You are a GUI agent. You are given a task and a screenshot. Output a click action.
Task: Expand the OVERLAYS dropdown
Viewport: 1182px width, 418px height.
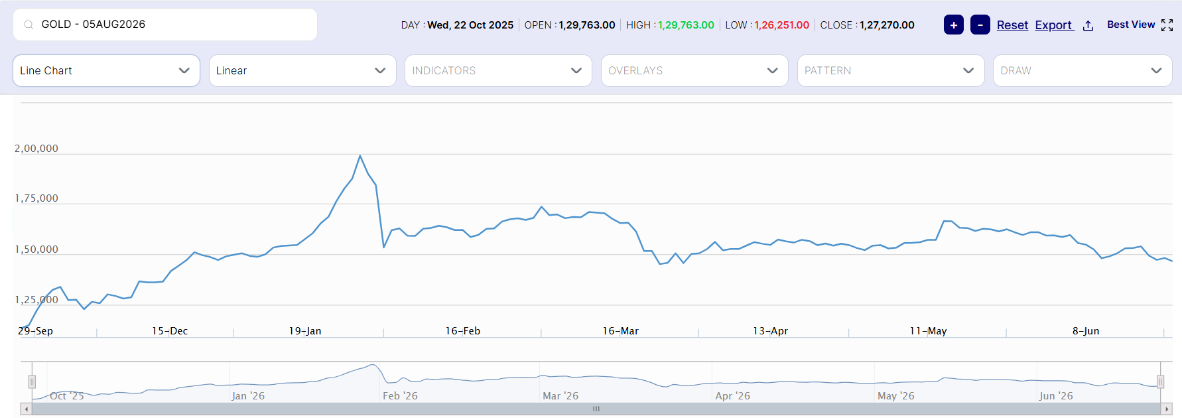(x=694, y=70)
